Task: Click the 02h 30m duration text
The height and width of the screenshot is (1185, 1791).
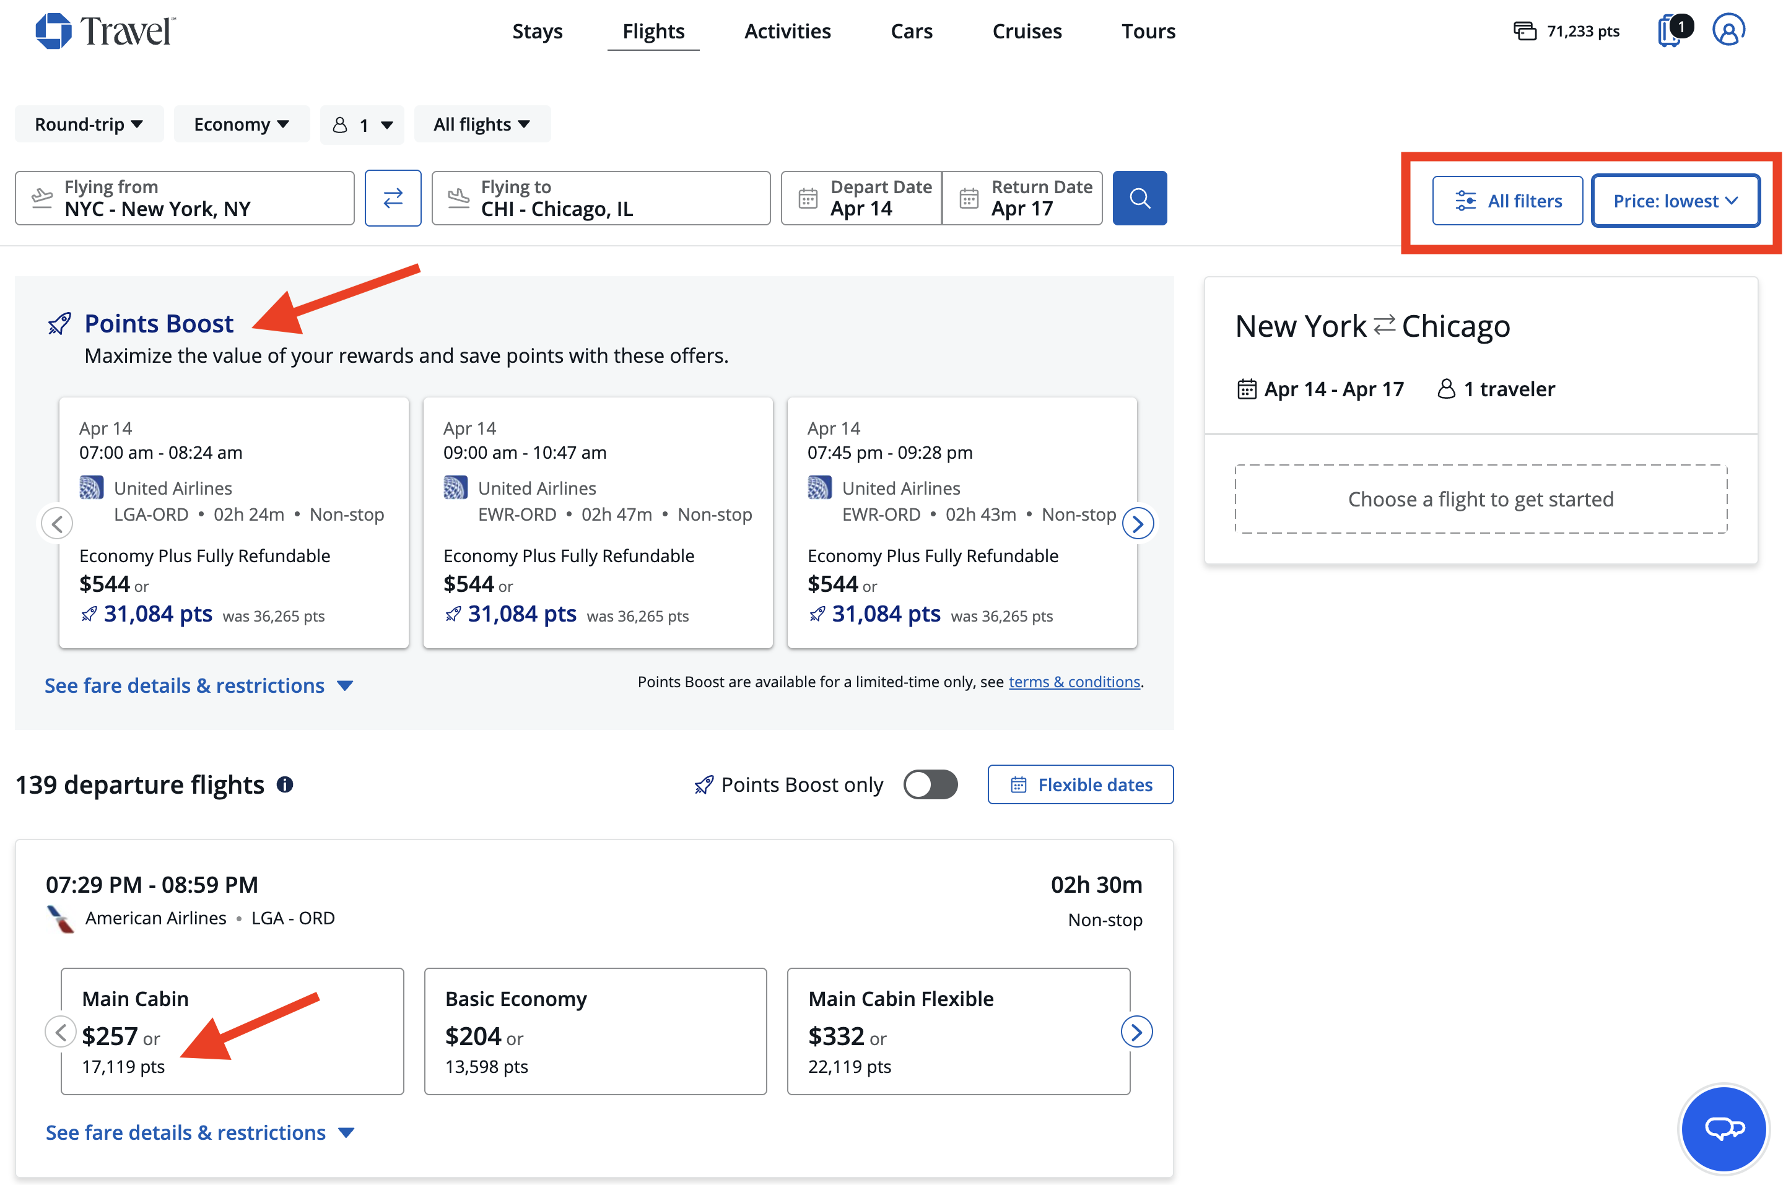Action: coord(1096,884)
